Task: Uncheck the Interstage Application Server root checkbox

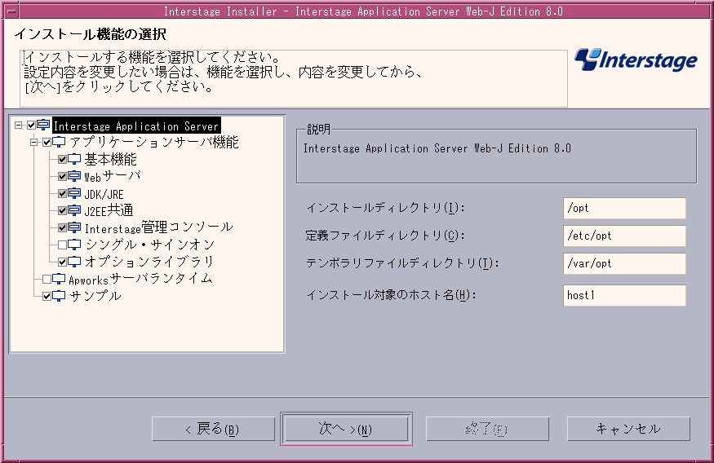Action: (32, 125)
